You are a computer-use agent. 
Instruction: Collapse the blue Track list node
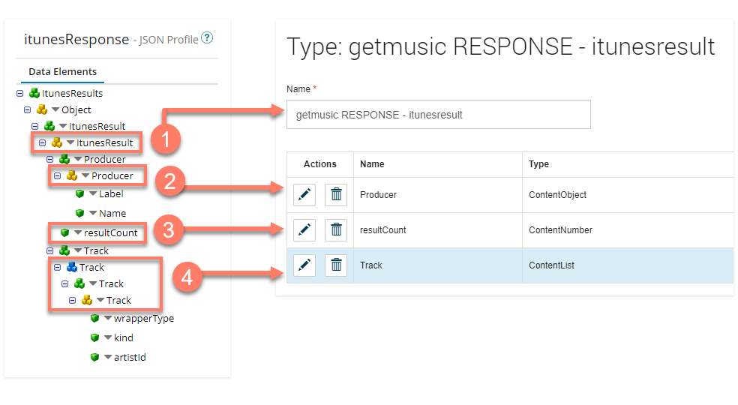coord(58,267)
